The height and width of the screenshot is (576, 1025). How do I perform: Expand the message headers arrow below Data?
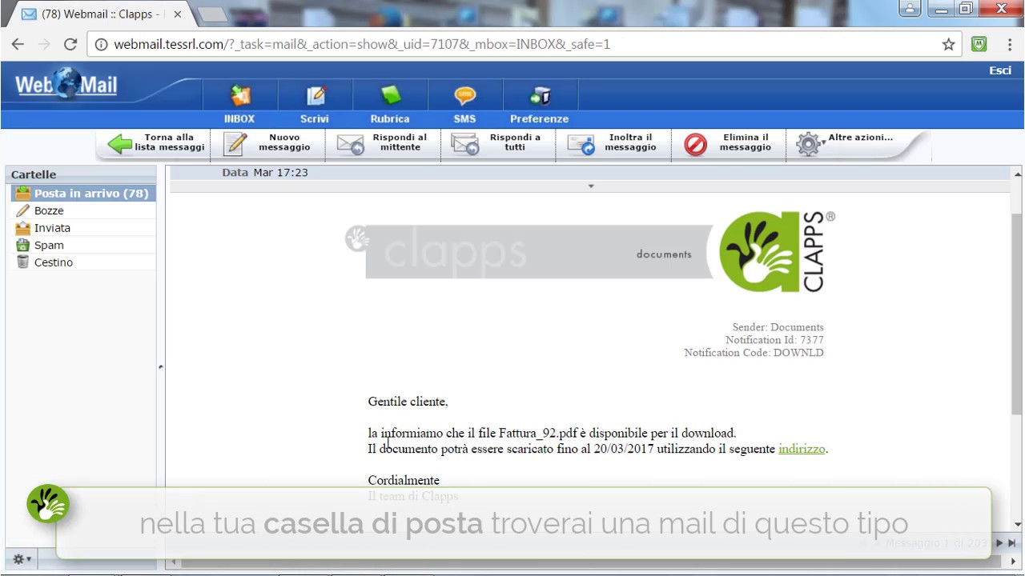click(591, 186)
